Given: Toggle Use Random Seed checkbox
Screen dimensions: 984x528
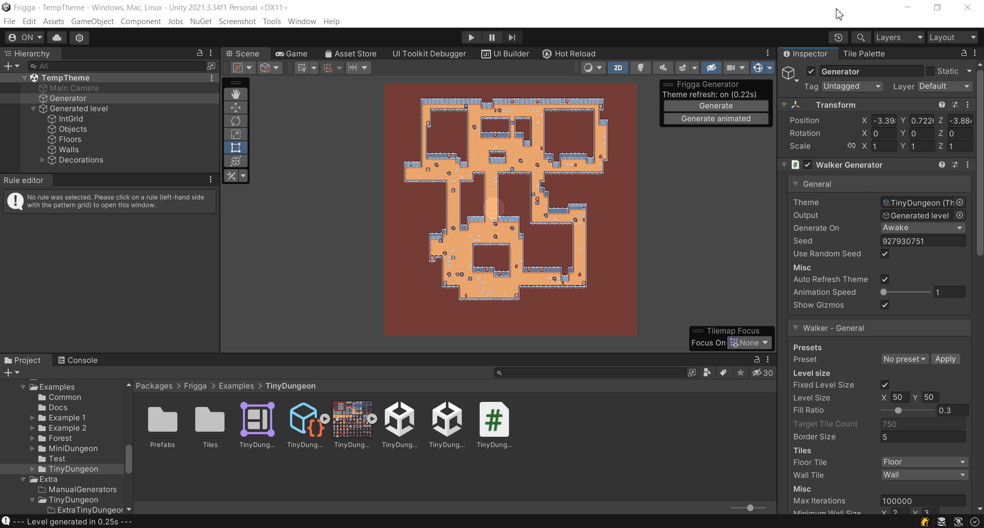Looking at the screenshot, I should 885,254.
